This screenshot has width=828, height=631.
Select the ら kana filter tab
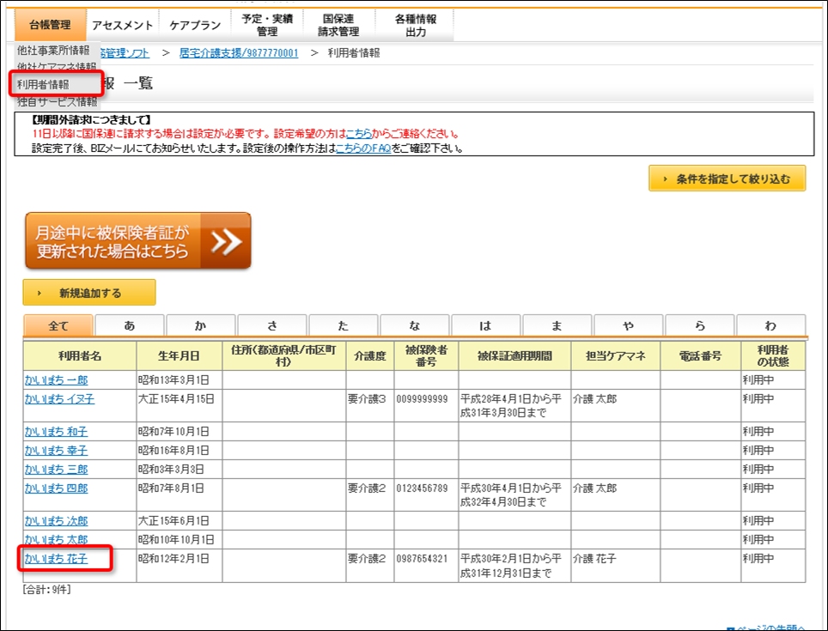pos(700,325)
